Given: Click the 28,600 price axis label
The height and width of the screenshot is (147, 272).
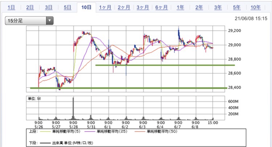Looking at the screenshot, I should (x=235, y=73).
